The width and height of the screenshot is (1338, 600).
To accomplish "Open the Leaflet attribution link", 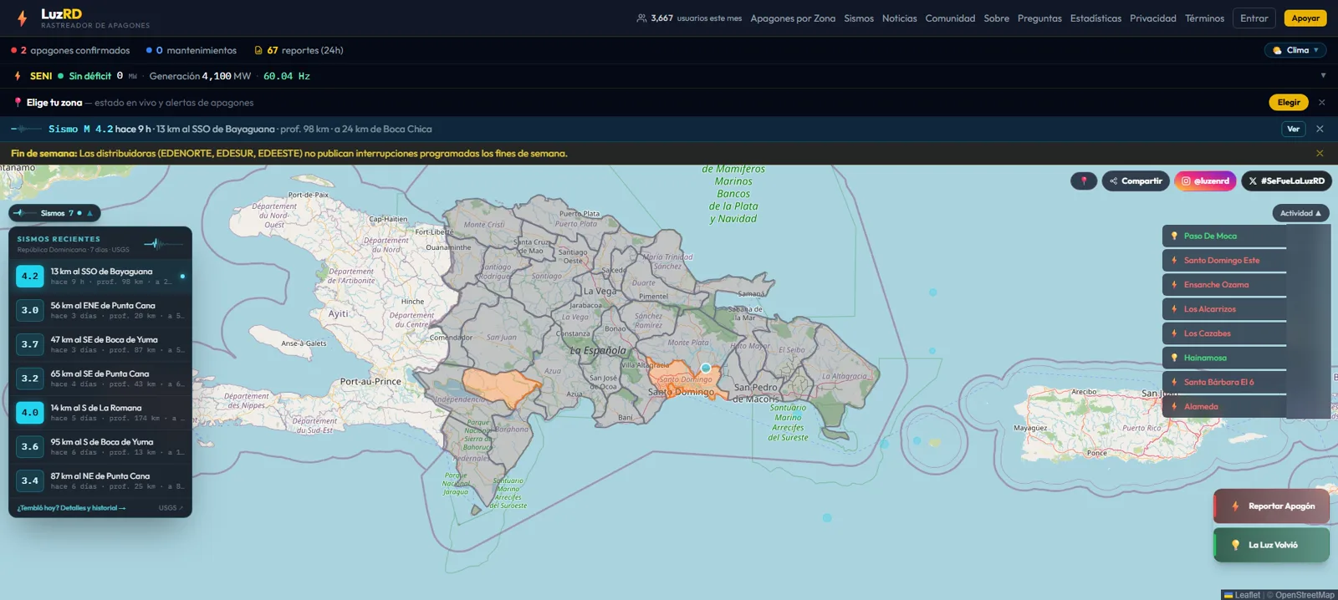I will click(x=1242, y=595).
